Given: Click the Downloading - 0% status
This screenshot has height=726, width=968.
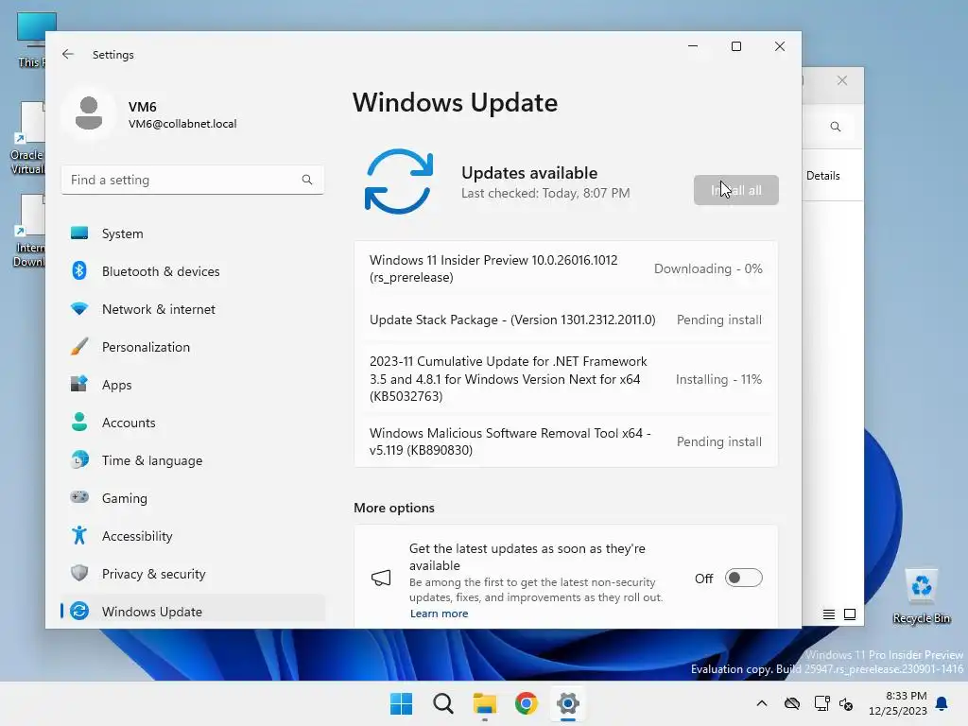Looking at the screenshot, I should click(708, 268).
